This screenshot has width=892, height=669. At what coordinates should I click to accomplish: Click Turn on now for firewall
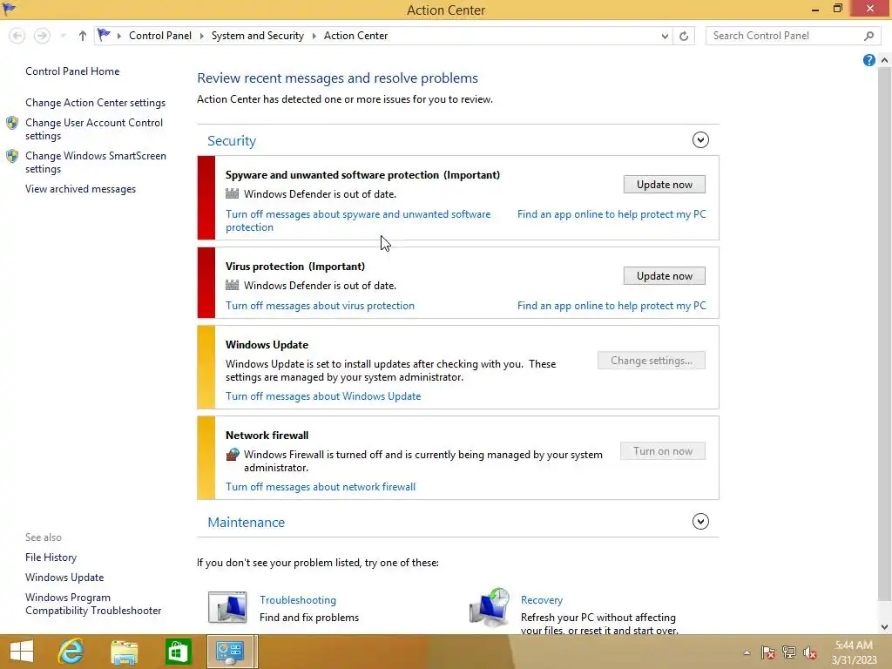(x=663, y=451)
